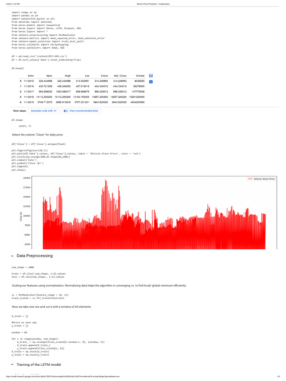Click the High value '436.246002'
Screen dimensions: 286x381
coord(64,86)
